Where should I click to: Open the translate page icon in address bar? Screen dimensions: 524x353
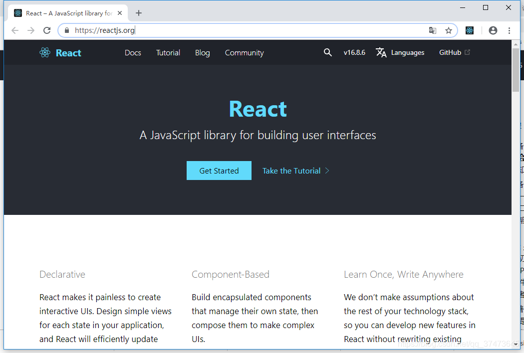coord(433,30)
